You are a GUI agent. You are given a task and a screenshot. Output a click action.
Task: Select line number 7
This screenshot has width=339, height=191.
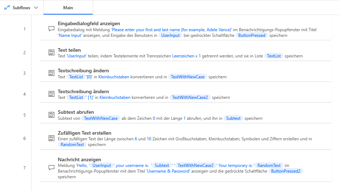point(24,168)
